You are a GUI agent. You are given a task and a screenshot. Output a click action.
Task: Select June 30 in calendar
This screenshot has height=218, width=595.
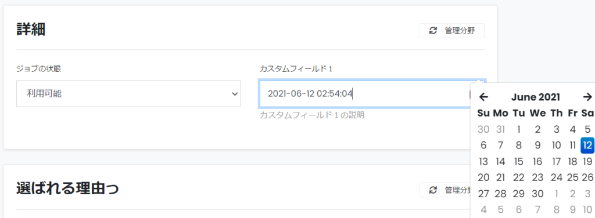coord(537,194)
